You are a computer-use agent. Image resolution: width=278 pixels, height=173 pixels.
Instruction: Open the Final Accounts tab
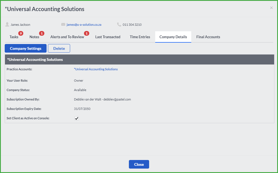(208, 37)
